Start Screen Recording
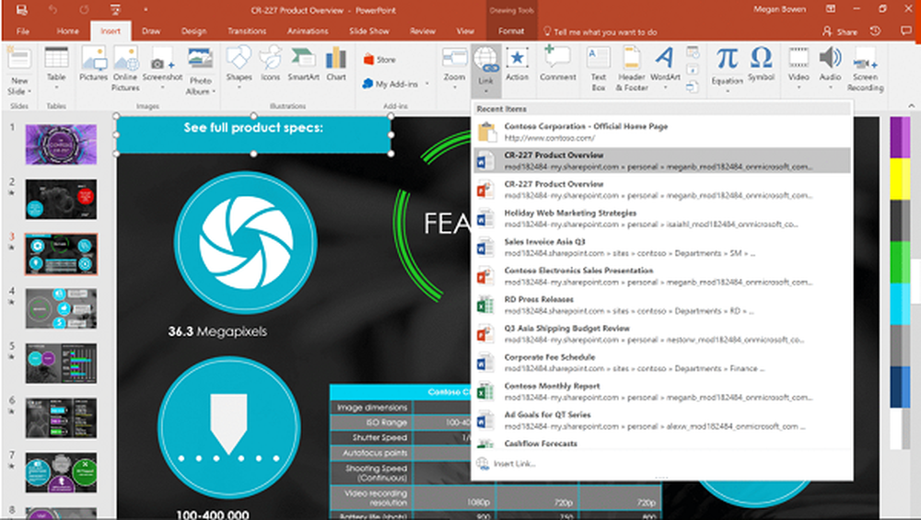The image size is (921, 520). 865,69
